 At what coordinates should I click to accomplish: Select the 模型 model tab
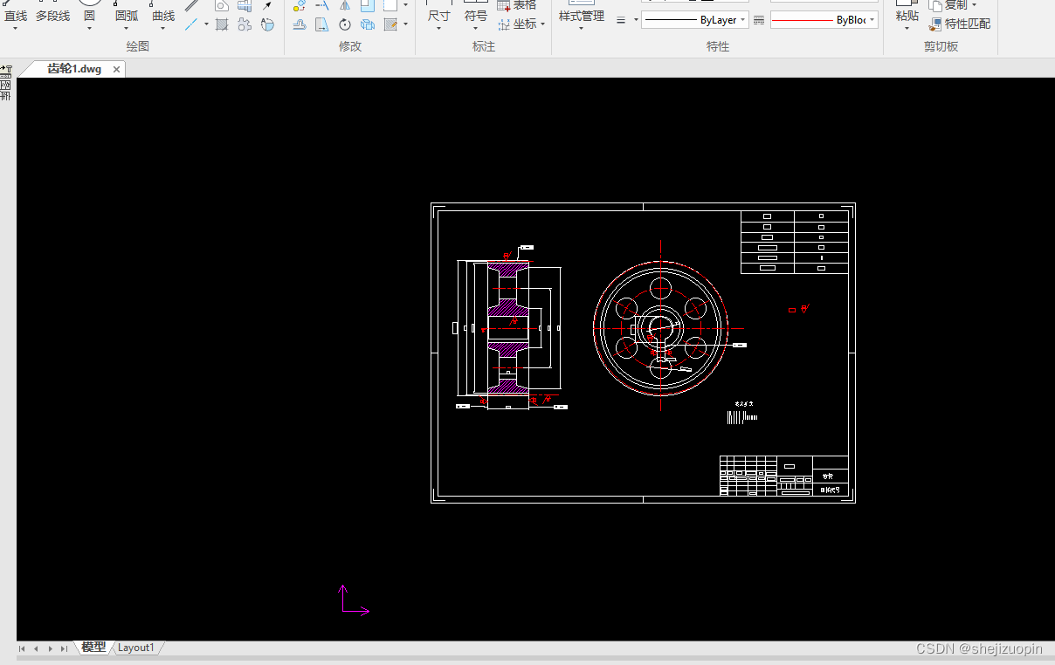pyautogui.click(x=93, y=648)
